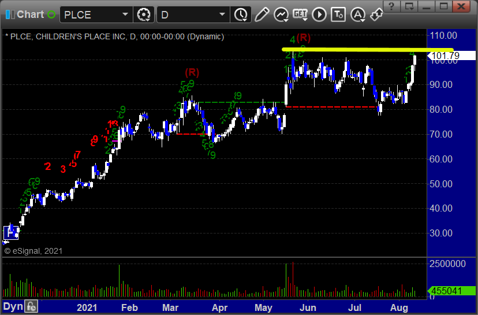
Task: Click the T text template icon
Action: click(x=338, y=14)
